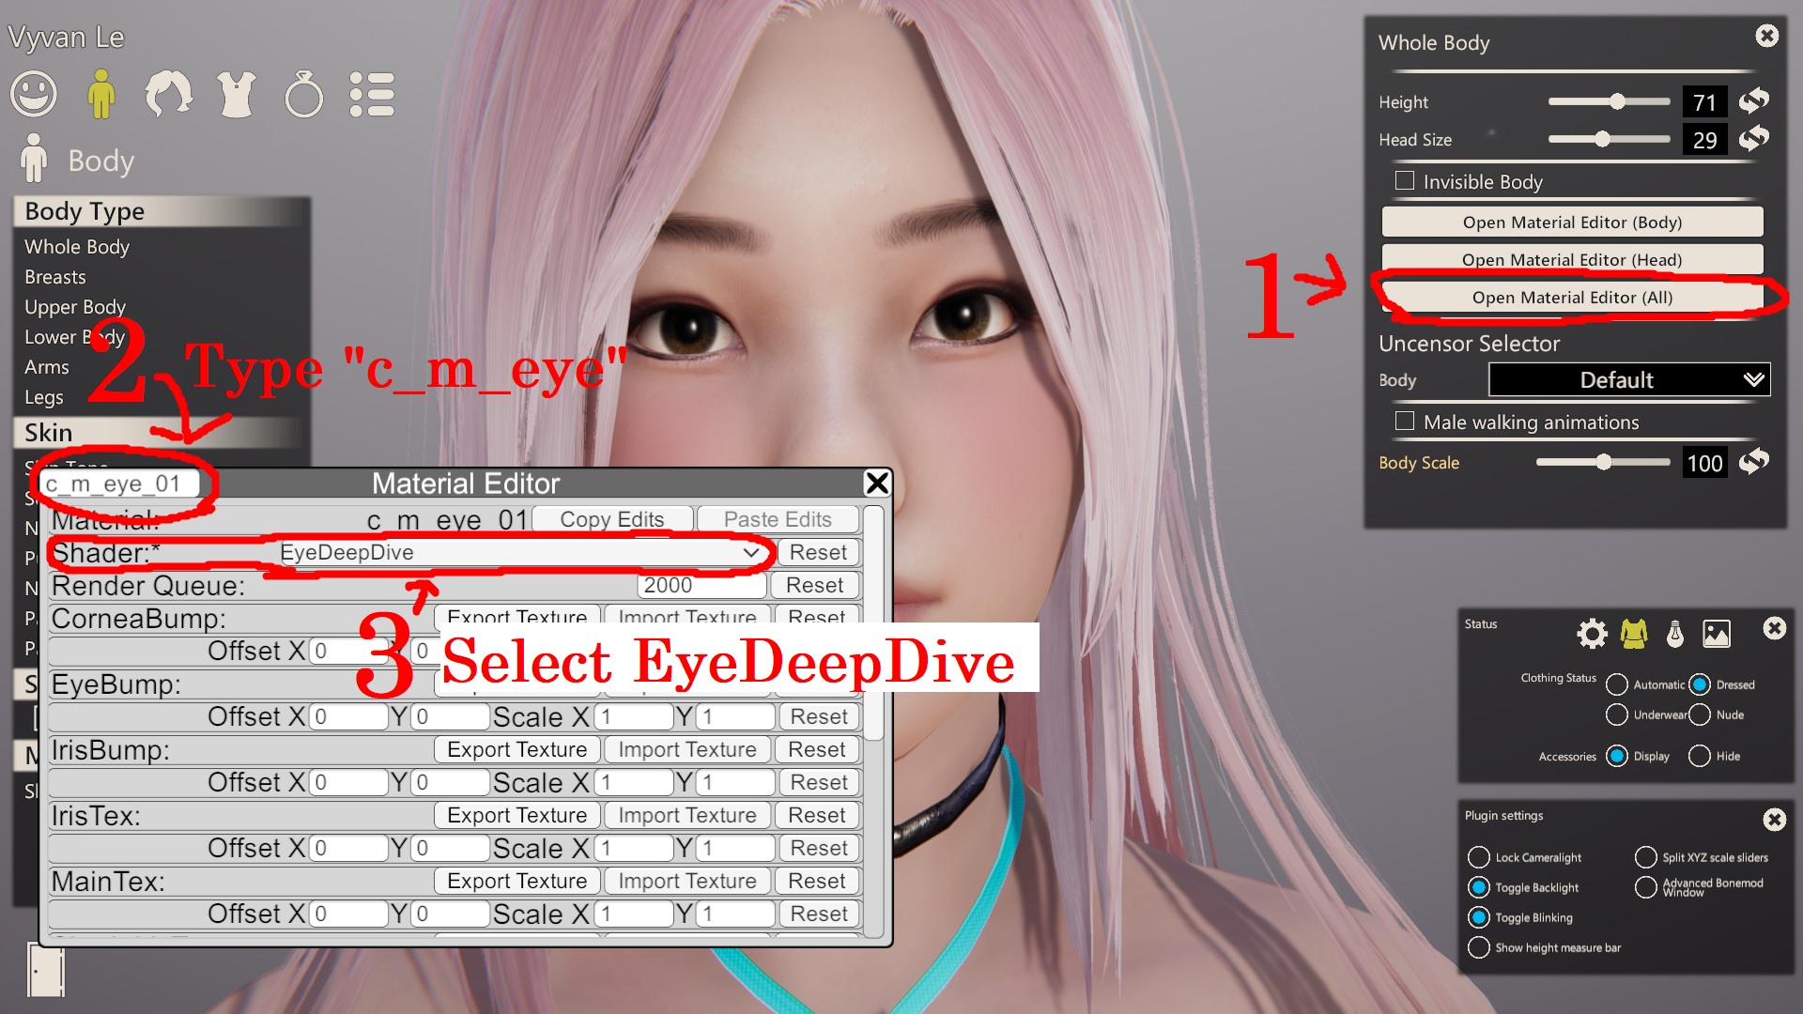Import Texture for IrisBump
This screenshot has width=1803, height=1014.
coord(687,749)
